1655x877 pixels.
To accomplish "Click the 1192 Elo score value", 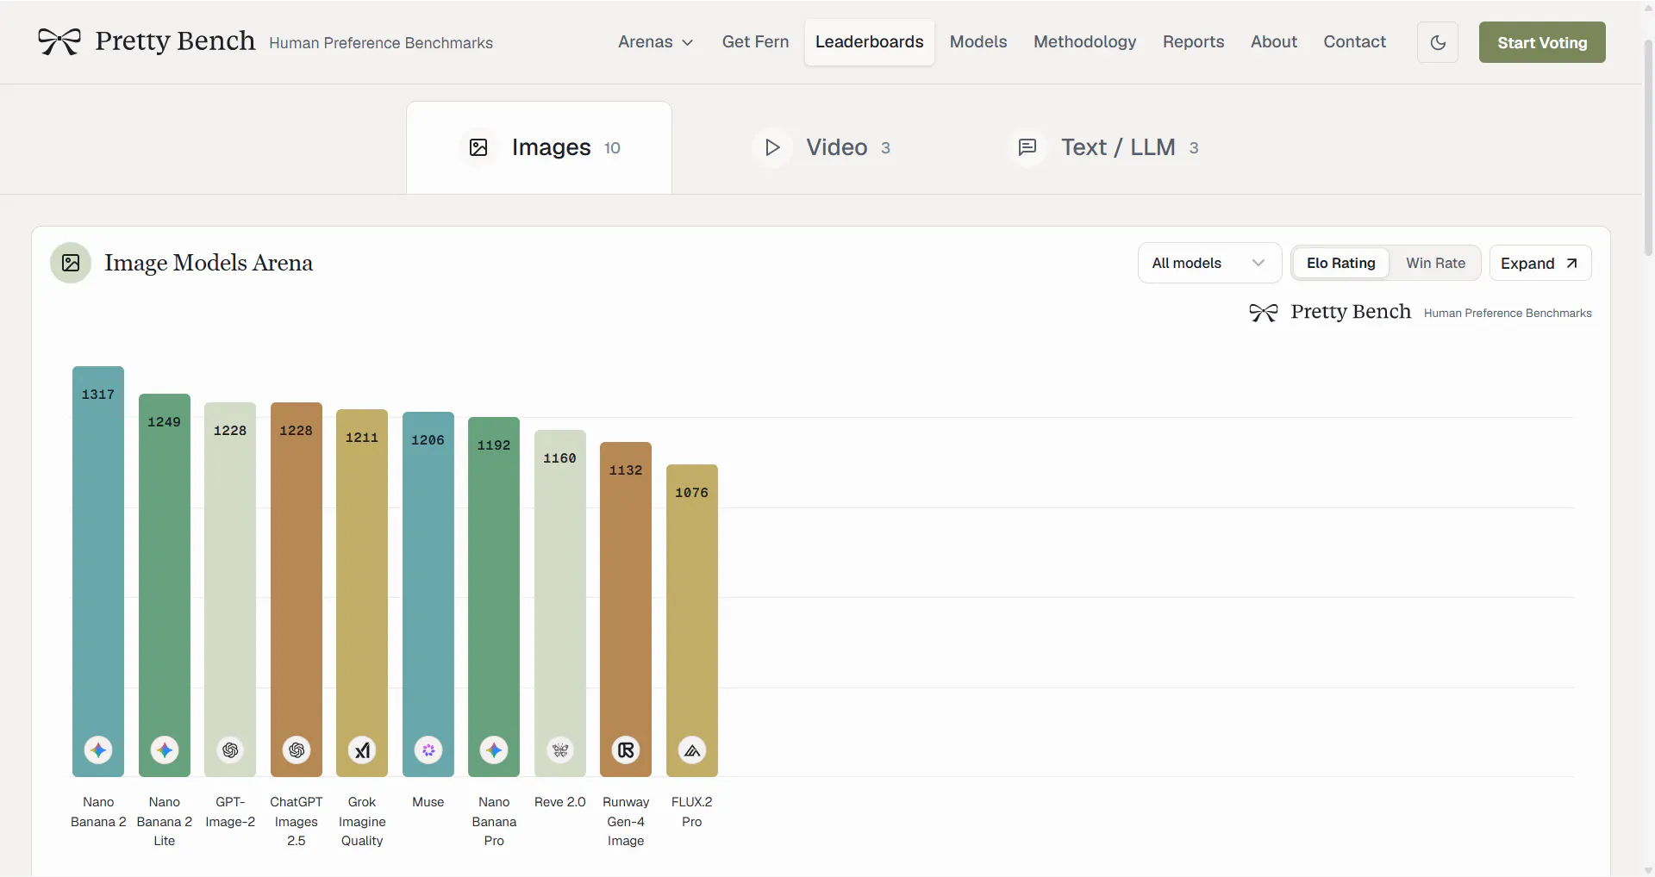I will pyautogui.click(x=494, y=445).
